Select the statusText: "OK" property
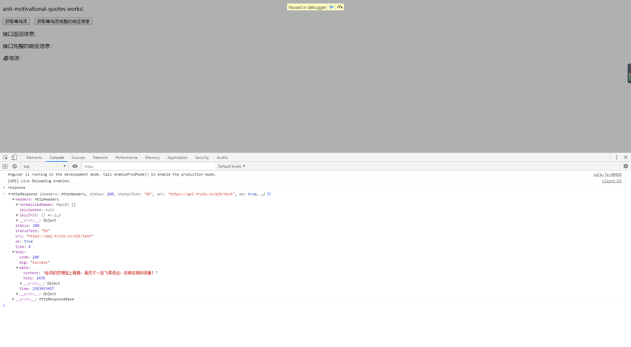Screen dimensions: 631x347 (33, 231)
